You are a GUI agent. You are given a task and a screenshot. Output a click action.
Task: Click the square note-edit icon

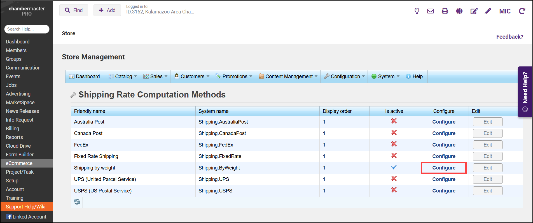point(474,11)
